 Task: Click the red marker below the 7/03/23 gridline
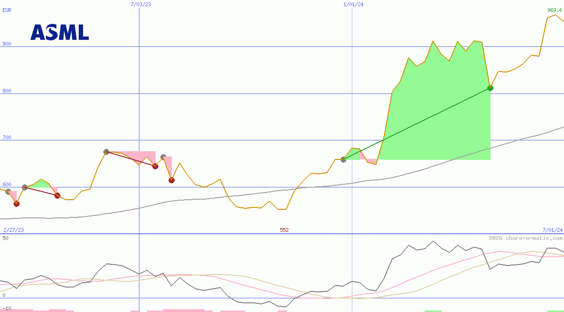point(155,167)
